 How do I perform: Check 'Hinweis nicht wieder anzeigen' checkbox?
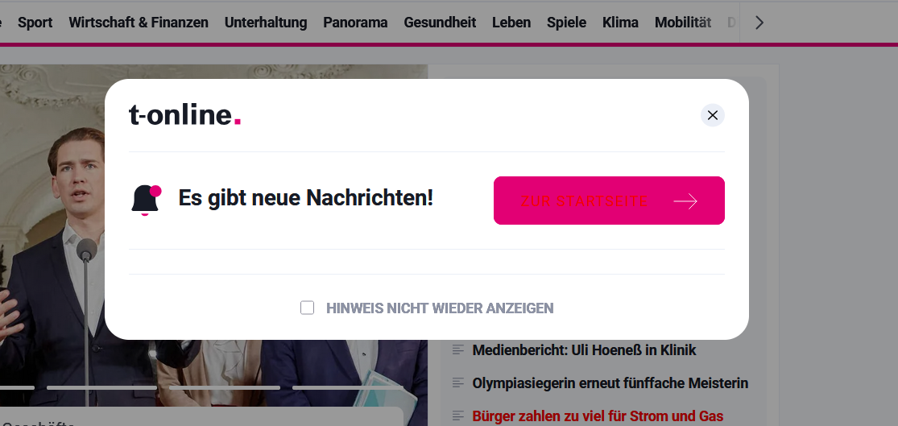coord(307,308)
